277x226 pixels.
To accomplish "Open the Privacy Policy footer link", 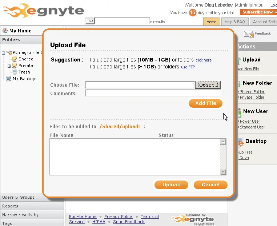I will (119, 217).
